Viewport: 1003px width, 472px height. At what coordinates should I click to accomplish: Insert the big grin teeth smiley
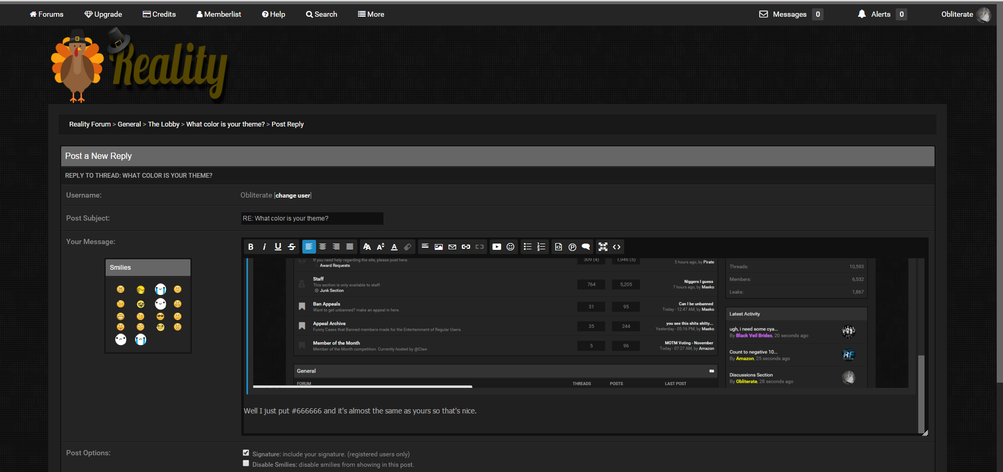tap(121, 316)
